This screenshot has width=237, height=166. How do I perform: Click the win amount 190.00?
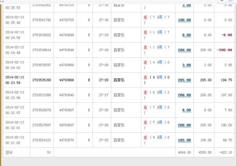[226, 125]
